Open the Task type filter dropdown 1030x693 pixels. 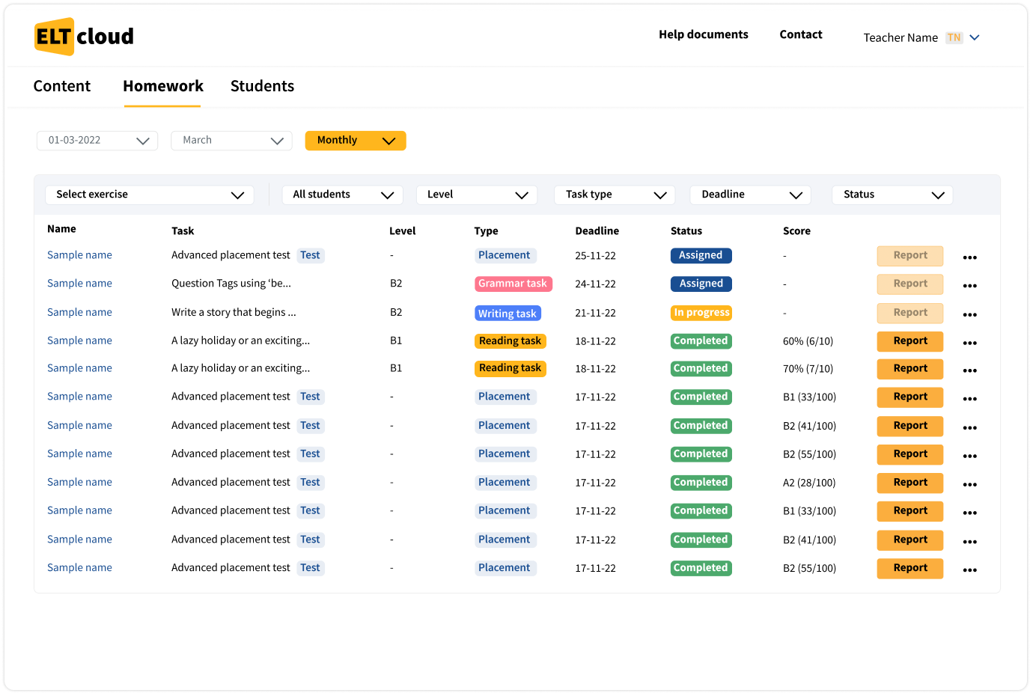615,195
